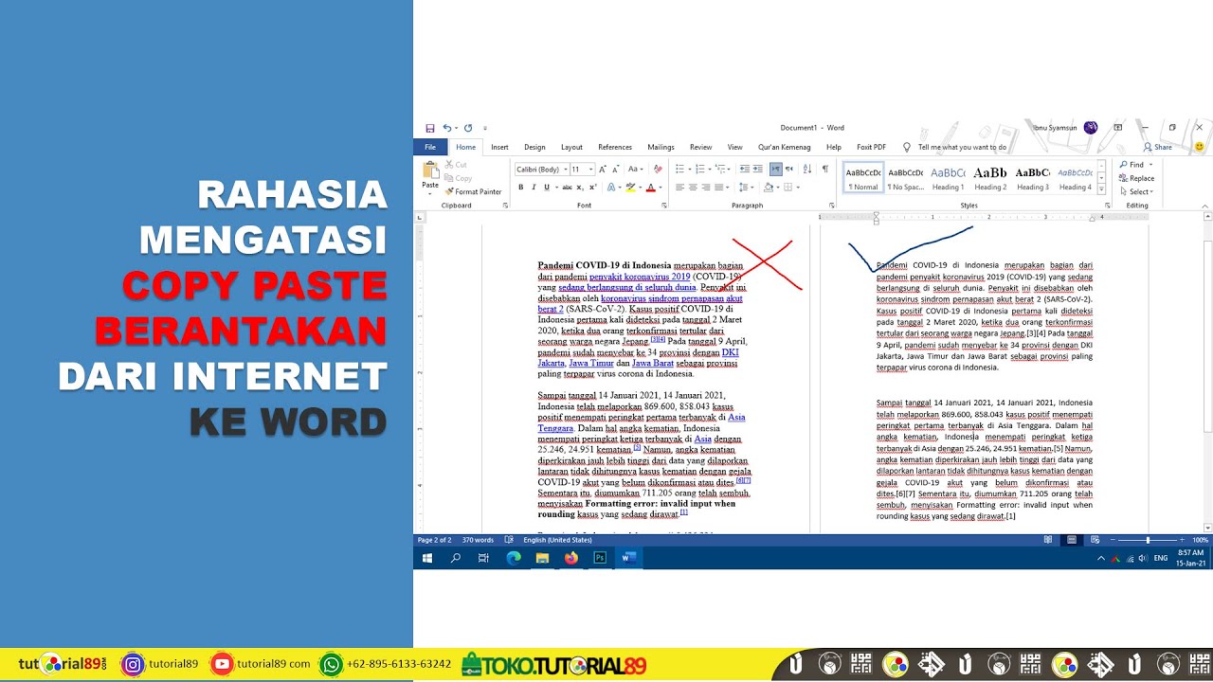The width and height of the screenshot is (1213, 682).
Task: Toggle left-to-right text direction
Action: click(775, 170)
